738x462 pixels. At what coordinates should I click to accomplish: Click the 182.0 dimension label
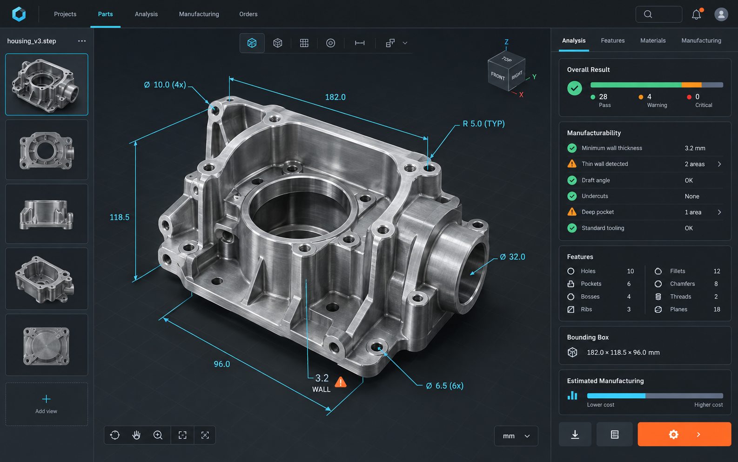tap(335, 97)
